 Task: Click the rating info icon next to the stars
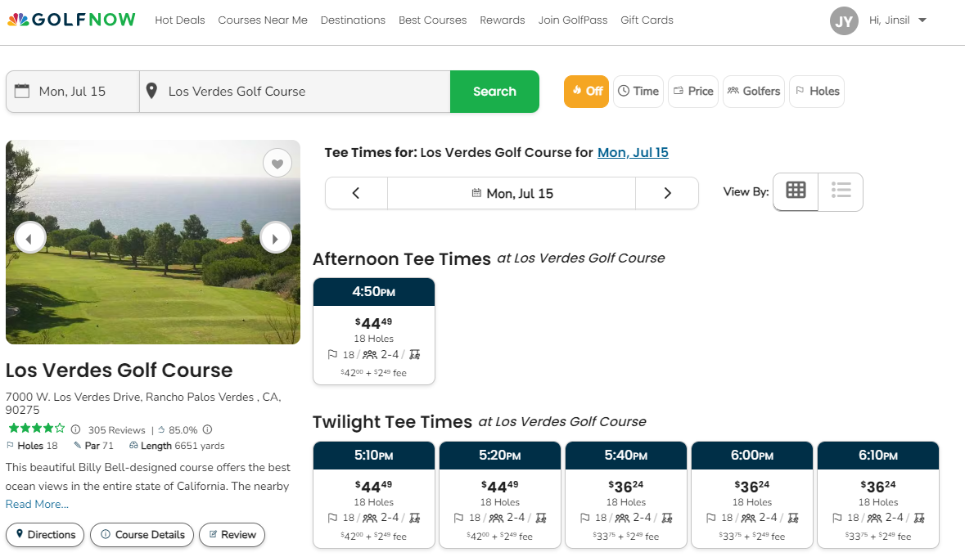75,429
